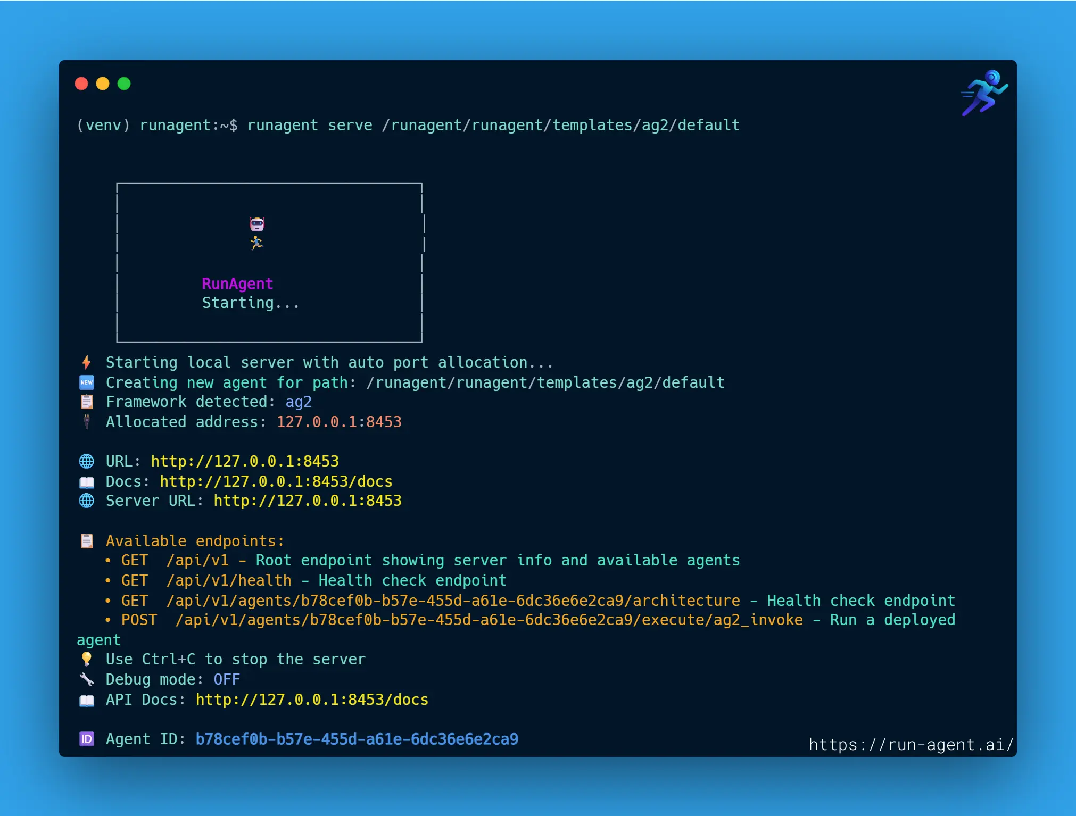Click the RunAgent running robot logo
This screenshot has height=816, width=1076.
(984, 93)
